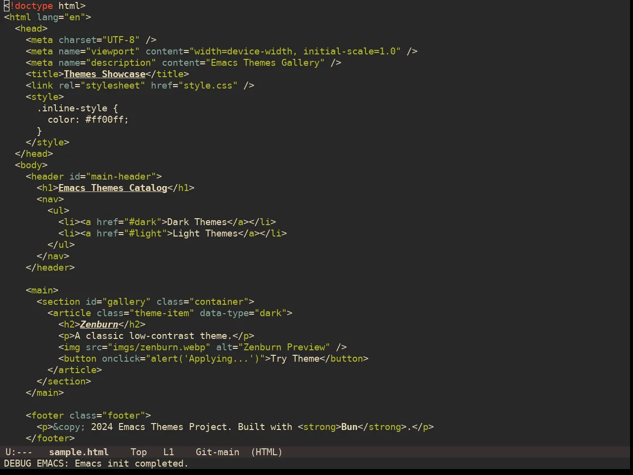Click the opening <nav> tag
The width and height of the screenshot is (633, 475).
coord(50,199)
